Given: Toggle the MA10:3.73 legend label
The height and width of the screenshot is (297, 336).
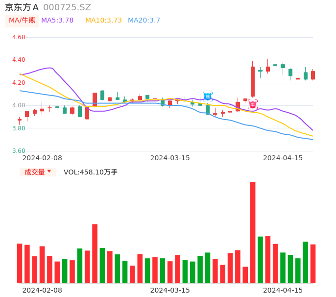Looking at the screenshot, I should [x=103, y=21].
